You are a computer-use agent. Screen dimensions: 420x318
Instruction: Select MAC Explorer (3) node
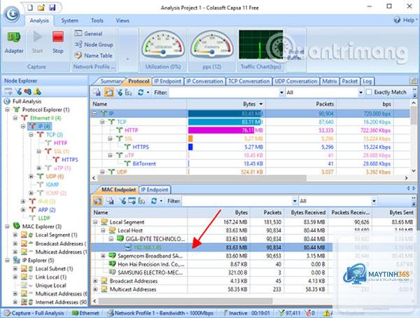tap(42, 226)
